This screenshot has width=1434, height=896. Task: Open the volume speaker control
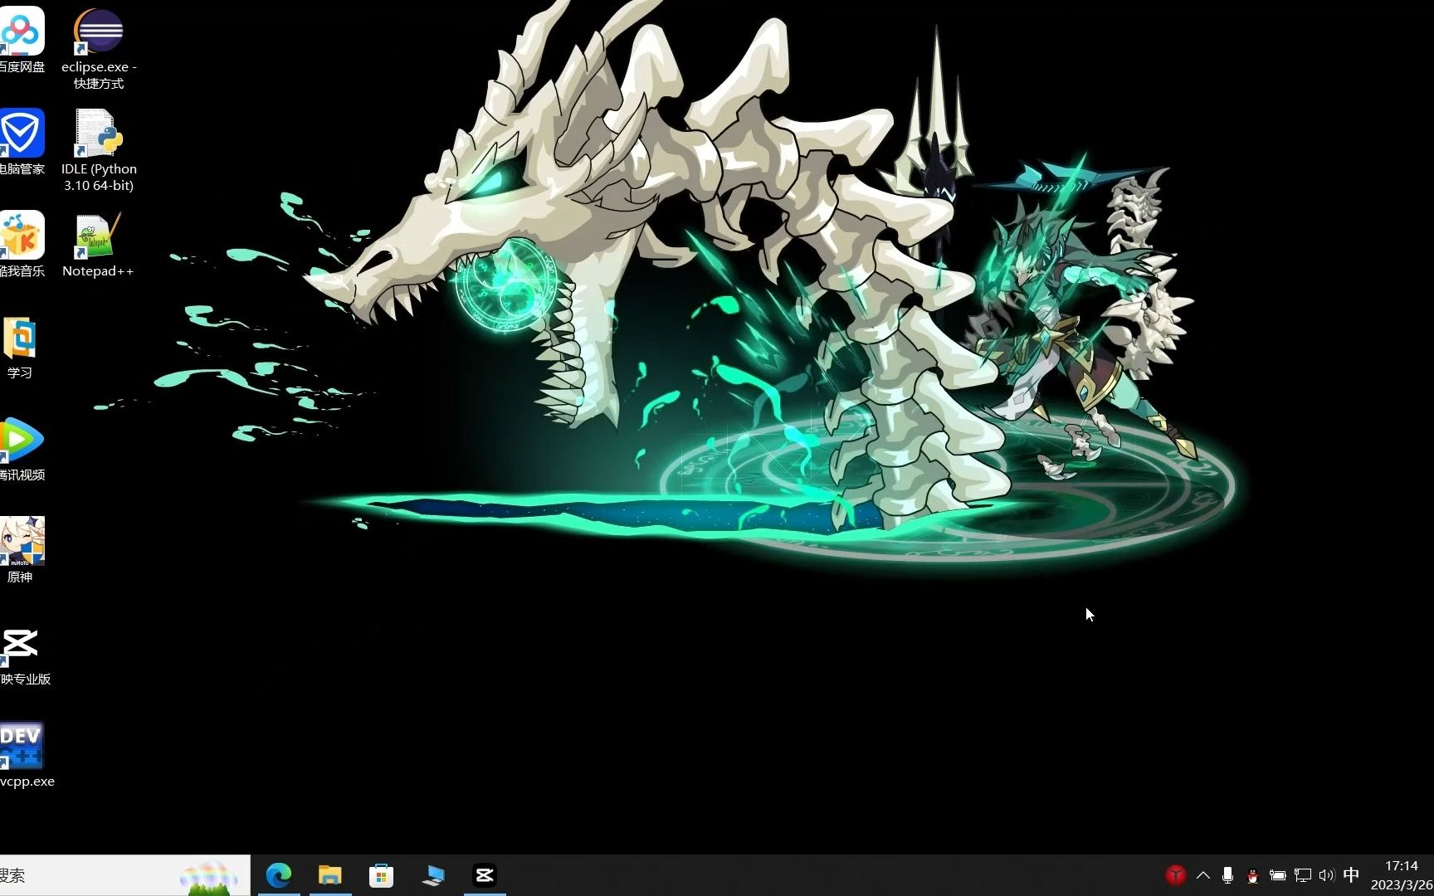(1326, 875)
